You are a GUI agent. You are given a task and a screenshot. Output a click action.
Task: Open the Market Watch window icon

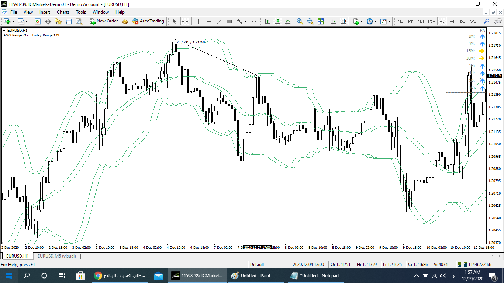click(x=38, y=21)
